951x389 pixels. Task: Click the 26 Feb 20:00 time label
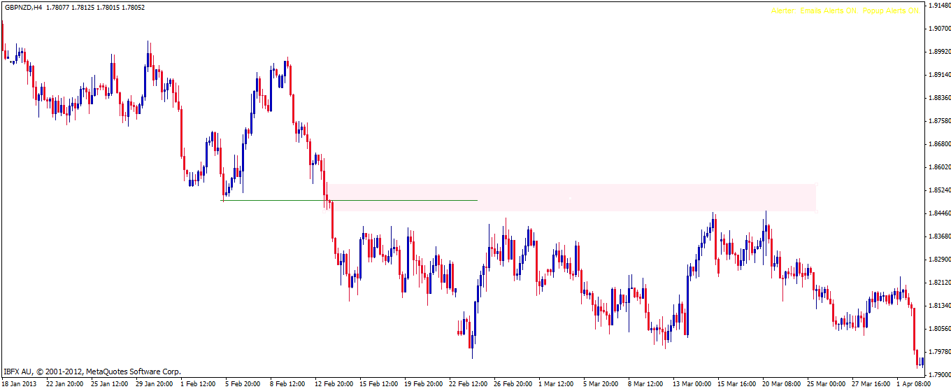click(x=512, y=383)
